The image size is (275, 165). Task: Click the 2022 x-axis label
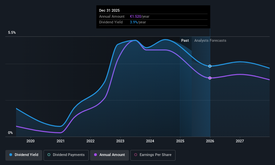(90, 141)
